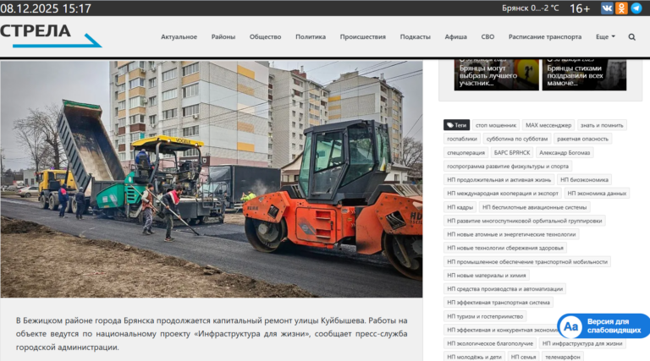Click the Брянск weather link
The height and width of the screenshot is (361, 650).
[531, 8]
